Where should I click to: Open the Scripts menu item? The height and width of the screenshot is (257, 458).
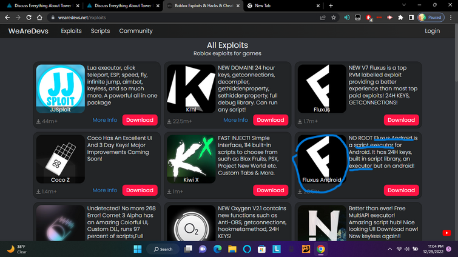100,31
